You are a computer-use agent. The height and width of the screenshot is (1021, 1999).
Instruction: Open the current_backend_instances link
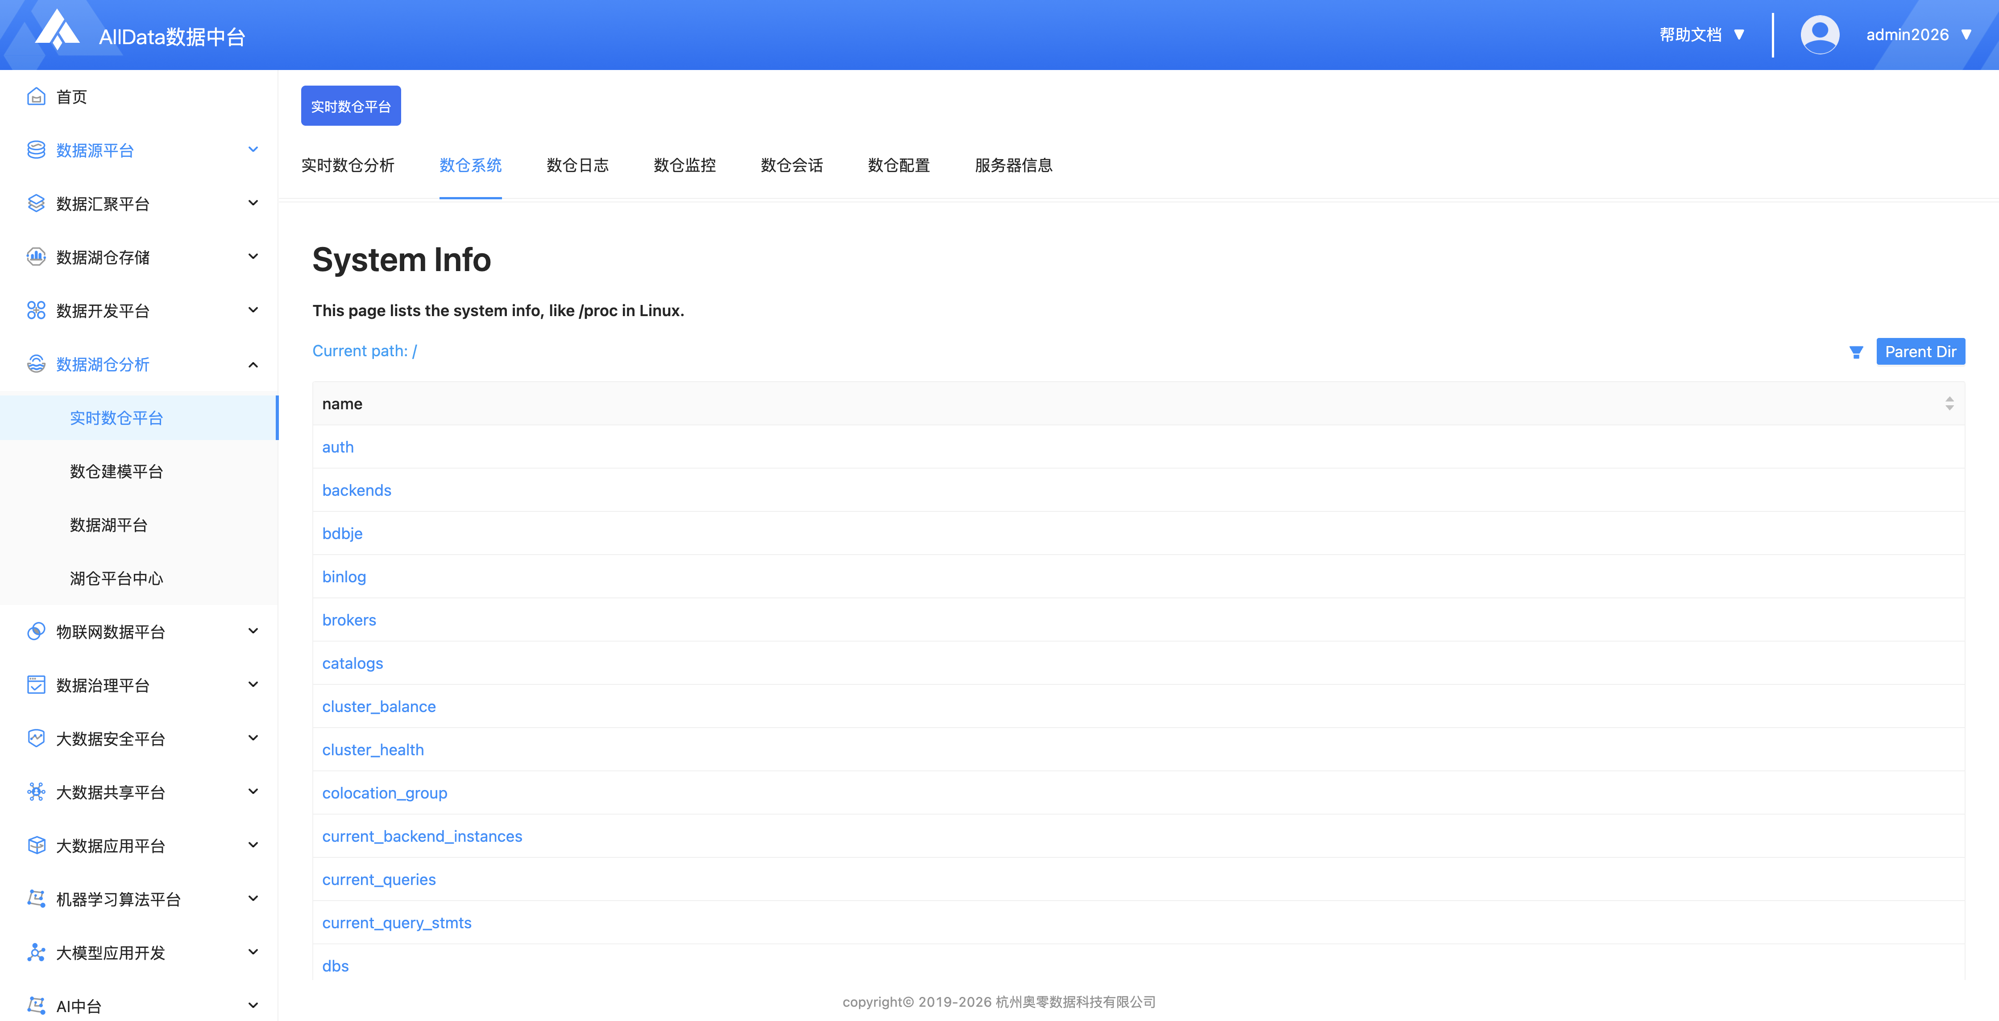pos(422,836)
